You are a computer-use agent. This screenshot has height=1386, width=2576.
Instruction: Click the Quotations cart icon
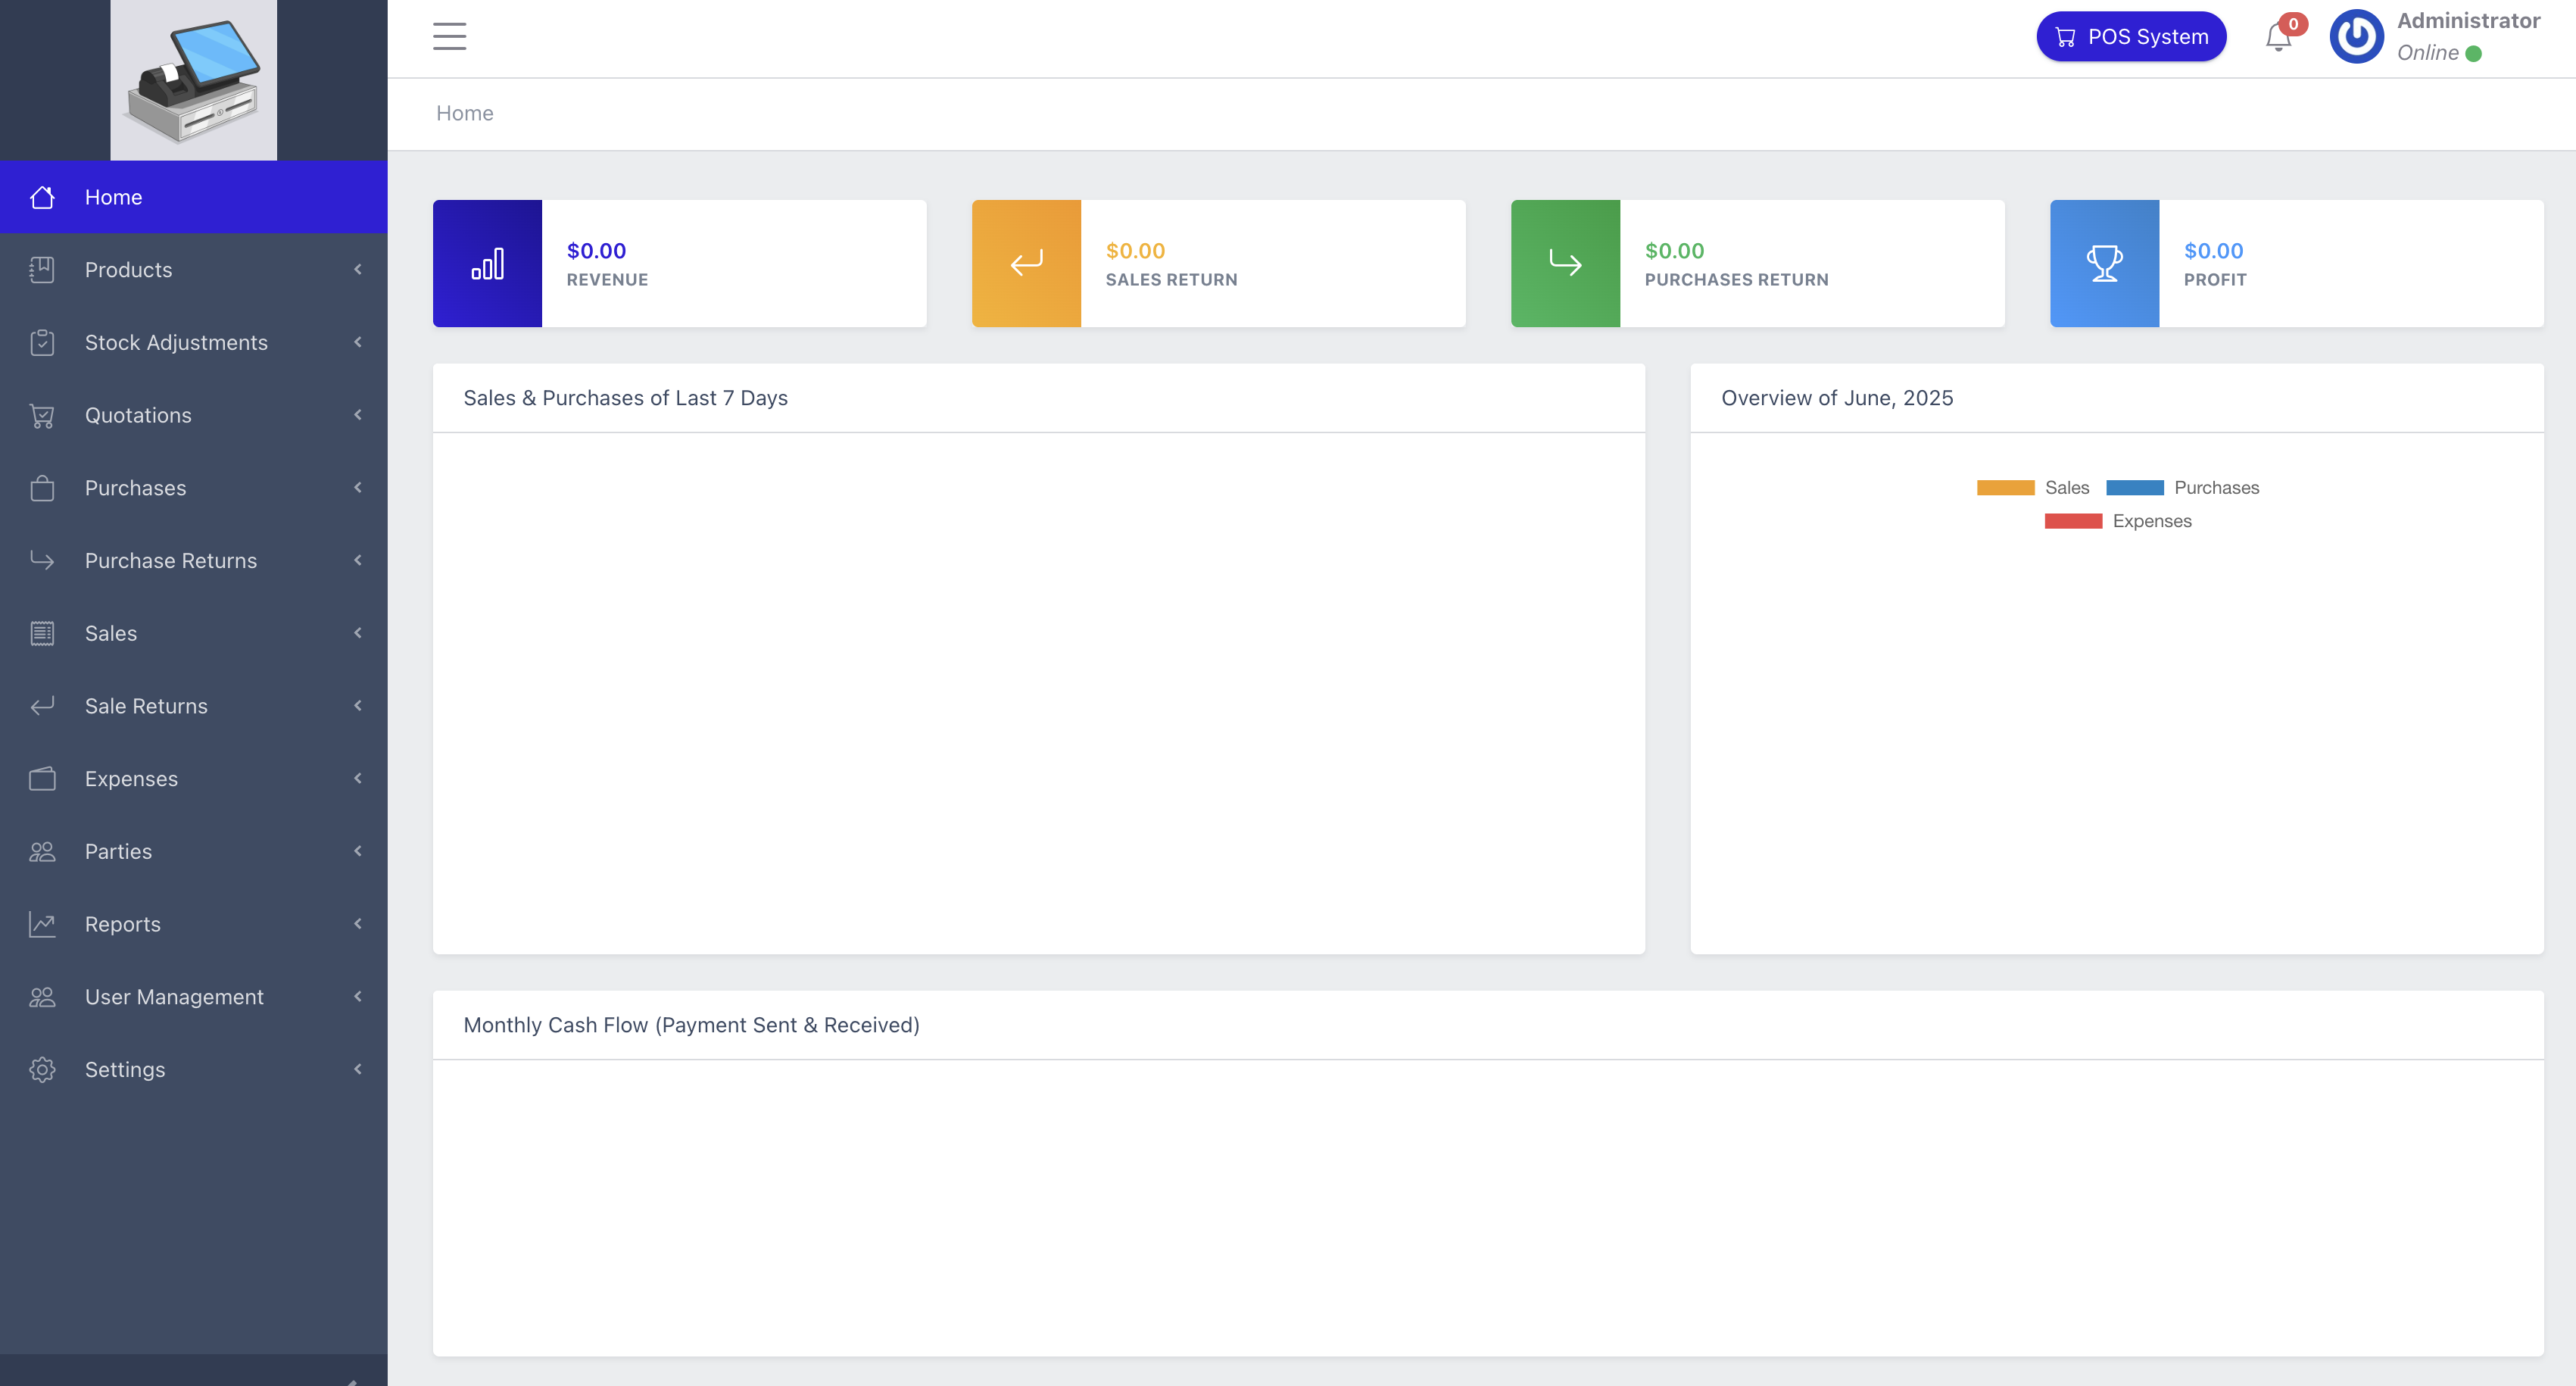coord(42,415)
